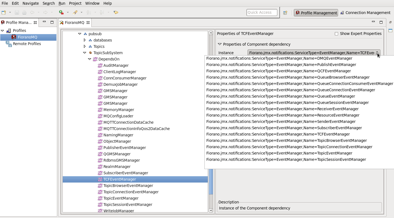Open the Instance combo box

click(314, 53)
